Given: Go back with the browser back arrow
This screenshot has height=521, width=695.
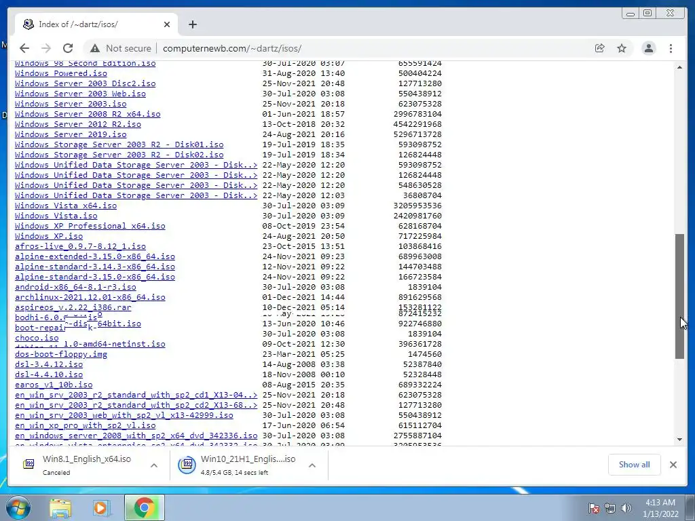Looking at the screenshot, I should tap(24, 48).
